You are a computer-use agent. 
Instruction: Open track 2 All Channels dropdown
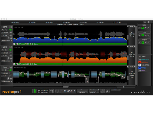click(7, 61)
